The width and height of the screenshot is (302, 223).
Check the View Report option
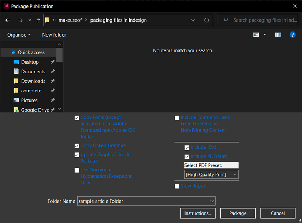coord(177,186)
